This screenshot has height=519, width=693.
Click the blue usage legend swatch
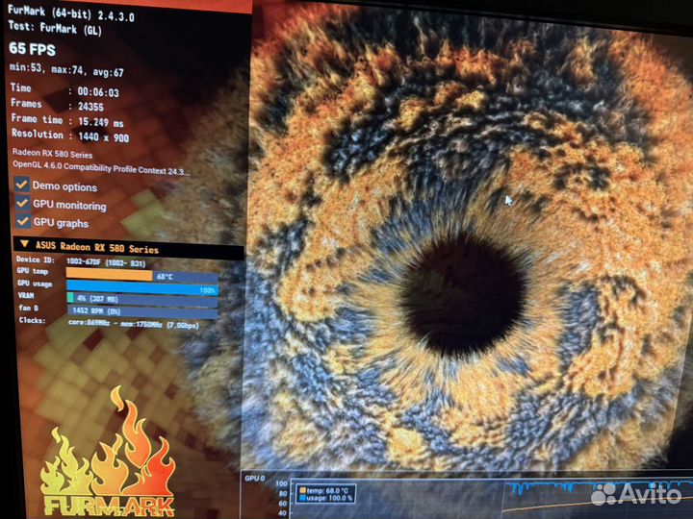click(x=302, y=499)
